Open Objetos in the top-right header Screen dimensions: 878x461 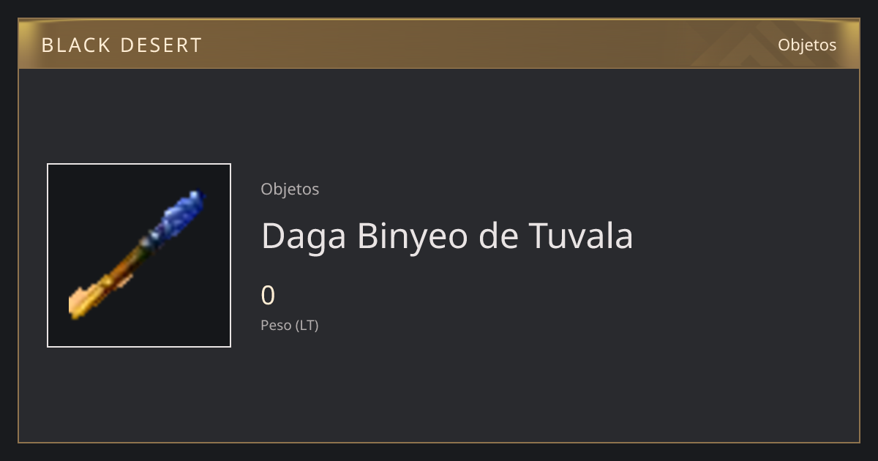point(807,45)
